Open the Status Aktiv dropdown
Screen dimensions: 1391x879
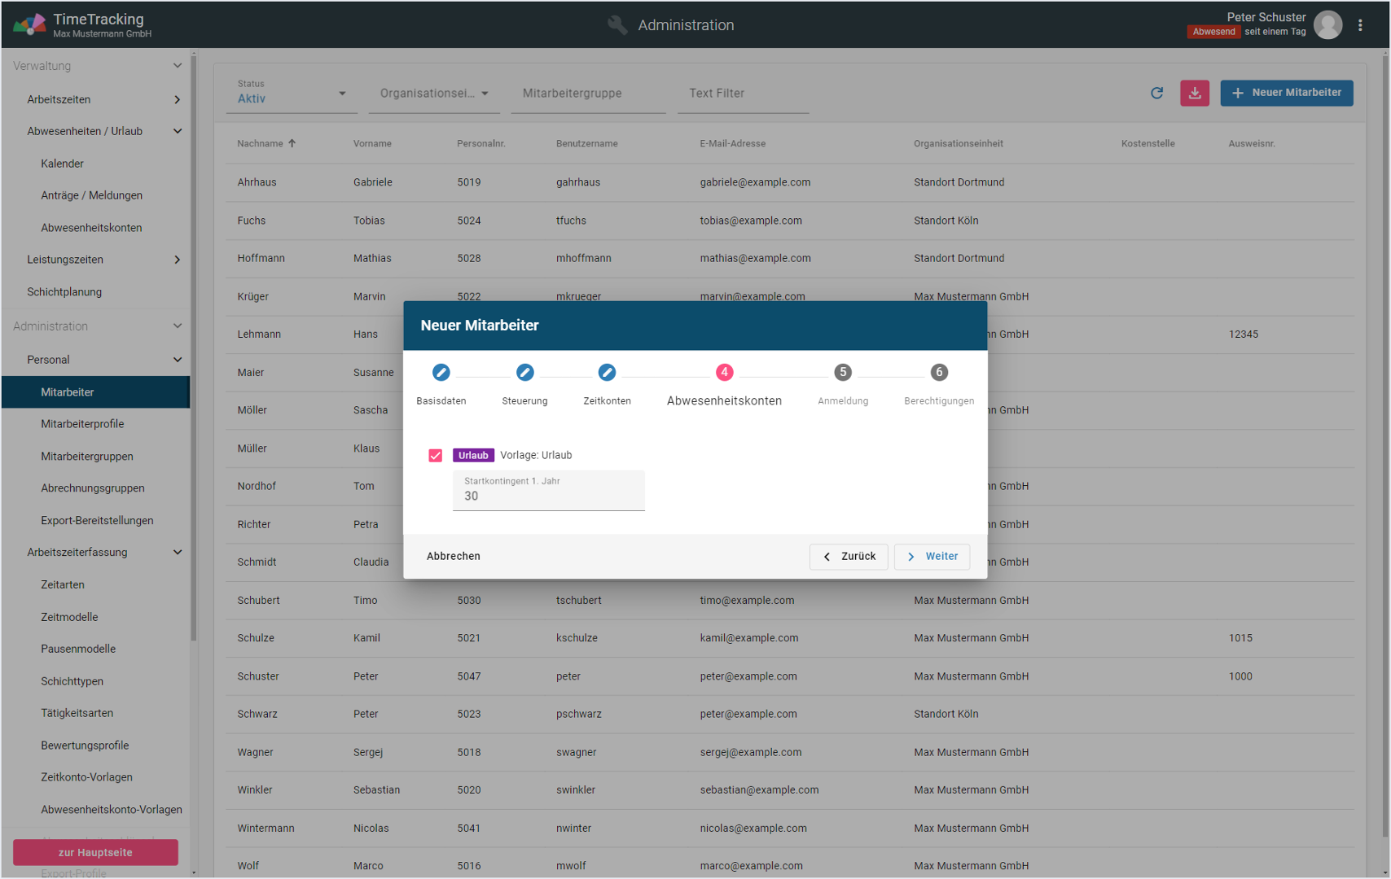tap(291, 94)
